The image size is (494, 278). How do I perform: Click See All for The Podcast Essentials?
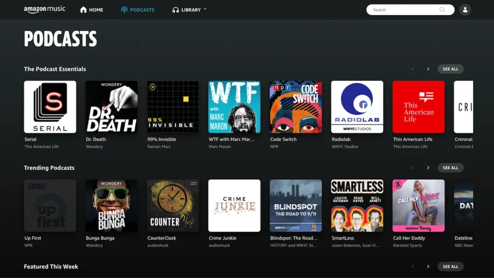450,69
